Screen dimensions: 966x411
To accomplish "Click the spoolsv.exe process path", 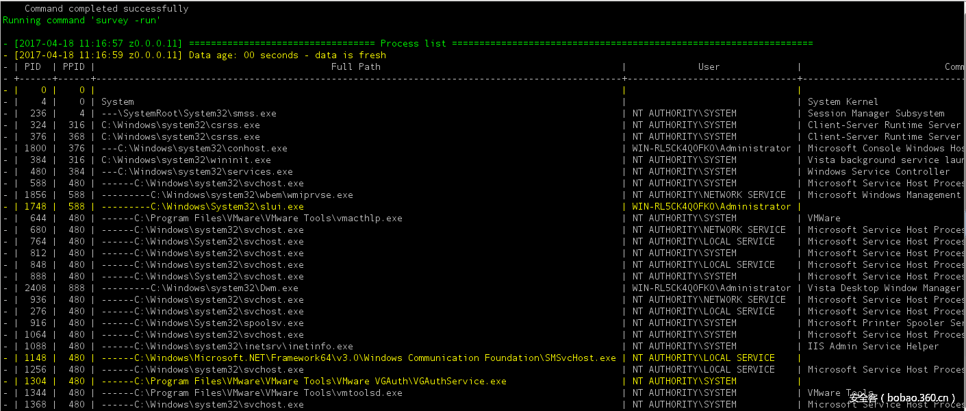I will click(203, 323).
